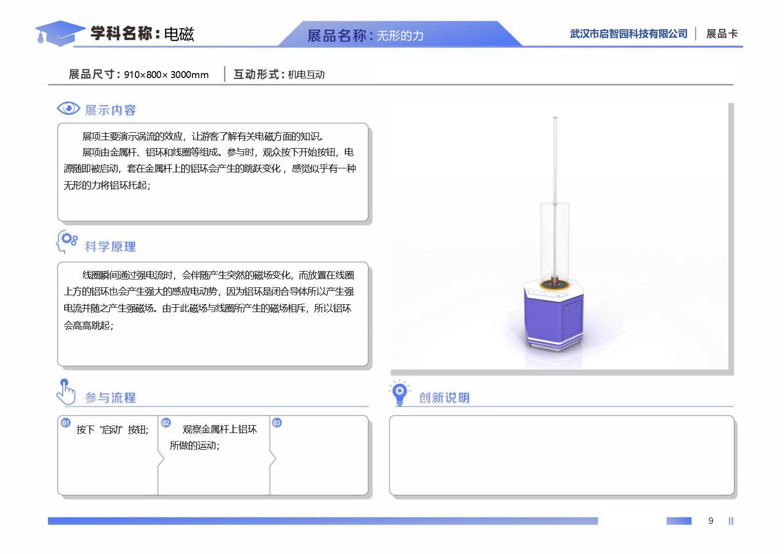This screenshot has height=554, width=784.
Task: Click the 参与流程 section heading
Action: [110, 397]
